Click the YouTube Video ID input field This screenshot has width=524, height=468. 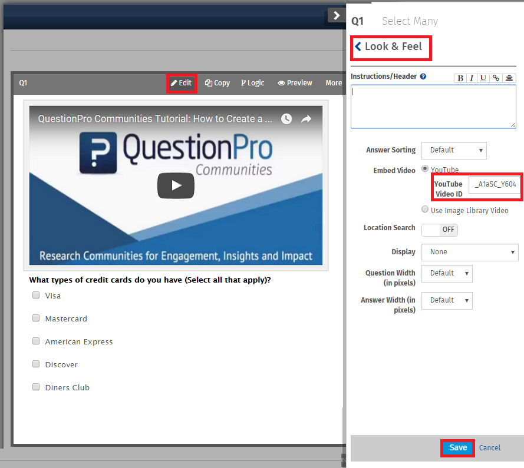tap(495, 184)
